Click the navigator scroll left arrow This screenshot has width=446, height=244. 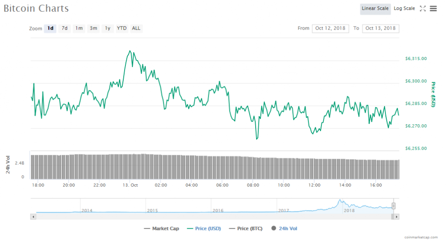pyautogui.click(x=33, y=216)
